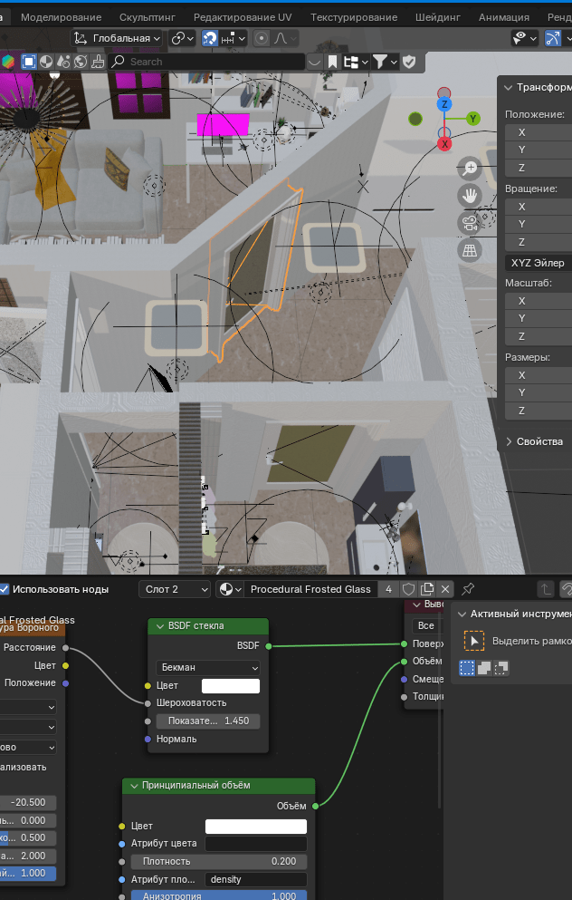Open the Global transform orientation dropdown

click(117, 38)
